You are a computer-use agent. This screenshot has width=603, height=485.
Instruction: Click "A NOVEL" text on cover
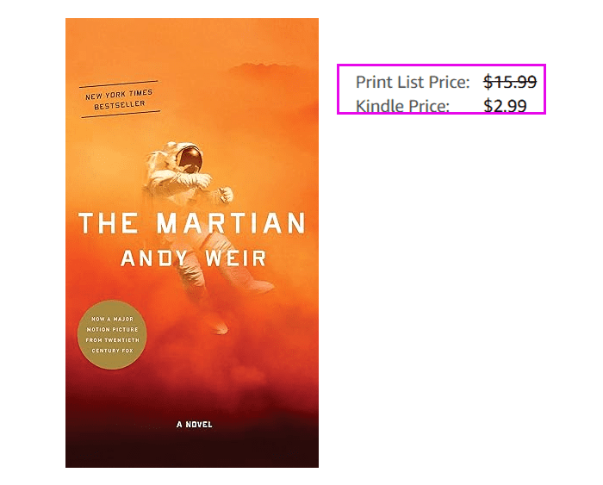194,424
